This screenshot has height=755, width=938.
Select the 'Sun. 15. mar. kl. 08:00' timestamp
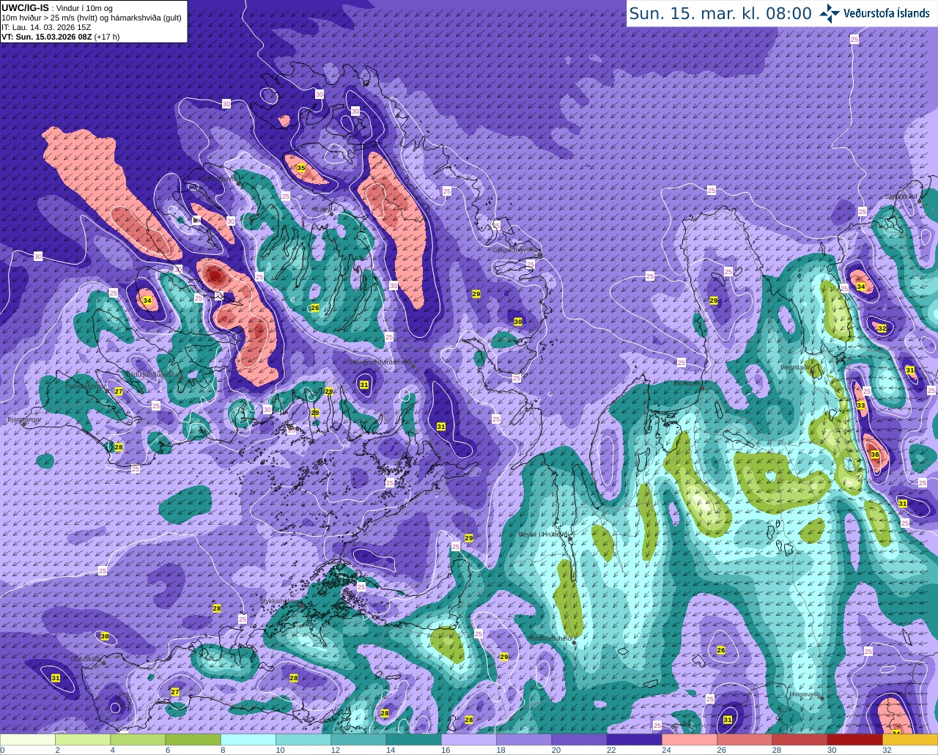click(720, 13)
